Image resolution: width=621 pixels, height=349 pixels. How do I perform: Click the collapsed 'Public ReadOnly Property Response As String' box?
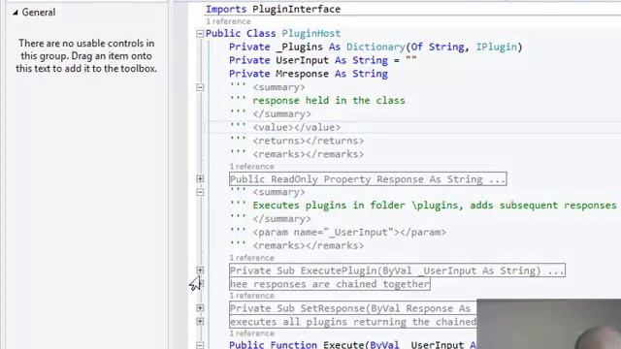click(368, 178)
